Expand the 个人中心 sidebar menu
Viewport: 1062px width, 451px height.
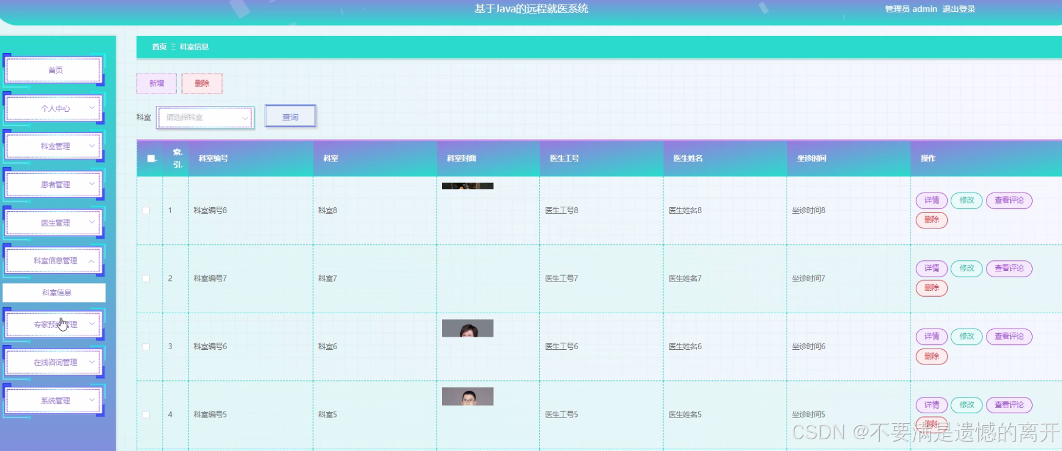[54, 108]
